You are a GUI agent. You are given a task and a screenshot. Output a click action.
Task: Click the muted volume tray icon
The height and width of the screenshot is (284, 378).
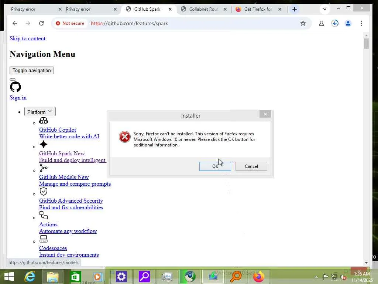[x=343, y=277]
